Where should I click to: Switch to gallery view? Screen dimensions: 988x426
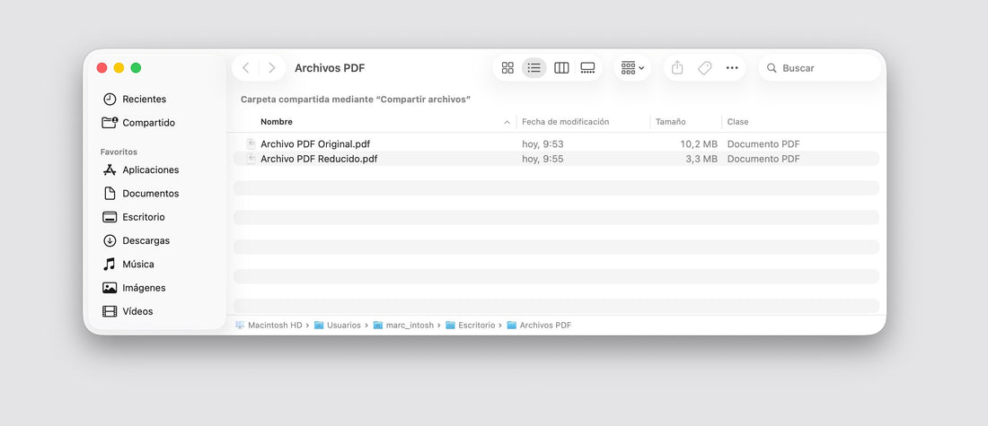[588, 68]
